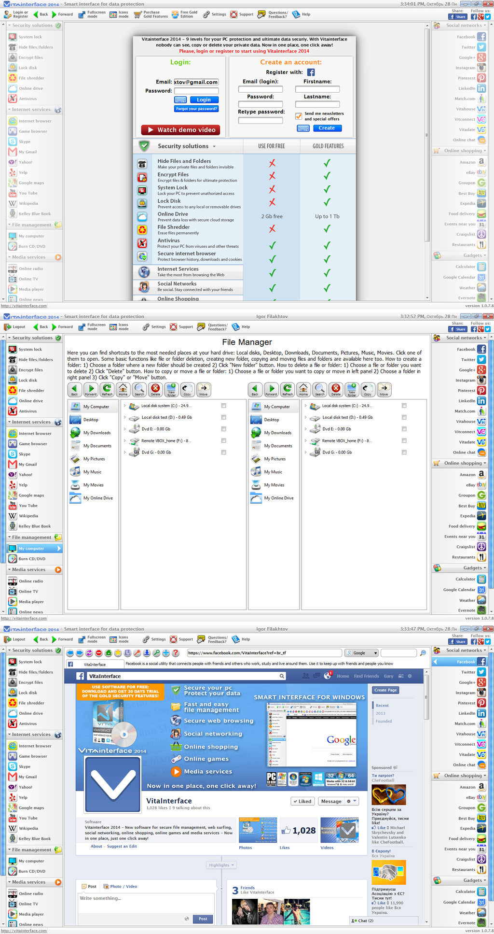Click the browser stop loading red icon

tap(99, 653)
